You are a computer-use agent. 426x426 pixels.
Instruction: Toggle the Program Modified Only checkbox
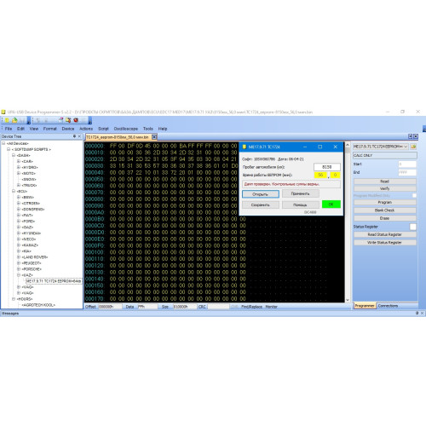pyautogui.click(x=414, y=196)
